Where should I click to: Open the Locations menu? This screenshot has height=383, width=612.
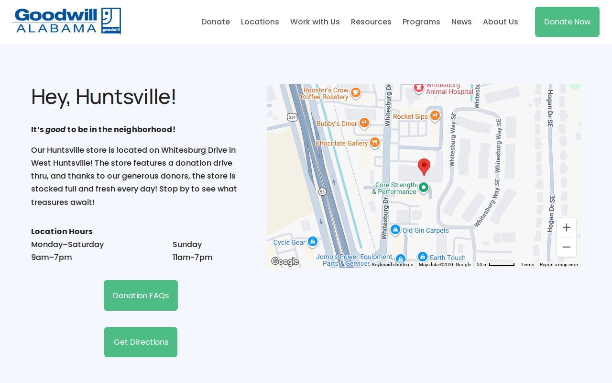[260, 22]
